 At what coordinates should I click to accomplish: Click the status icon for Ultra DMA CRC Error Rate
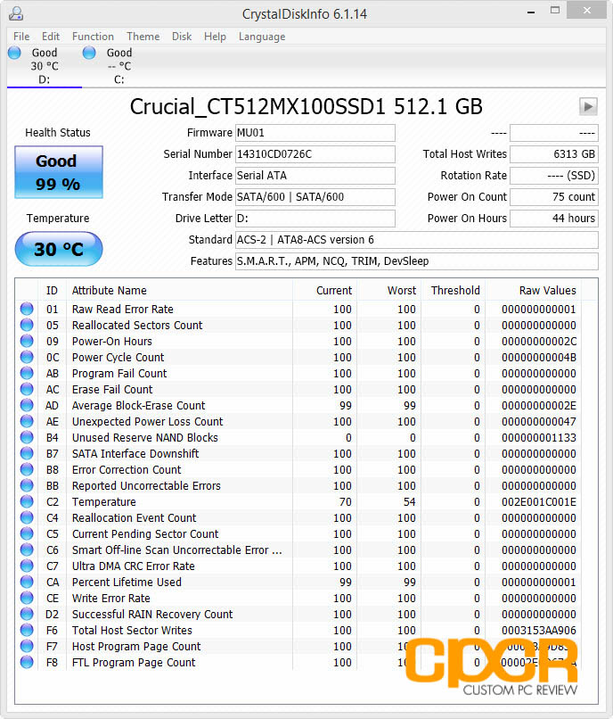(27, 566)
